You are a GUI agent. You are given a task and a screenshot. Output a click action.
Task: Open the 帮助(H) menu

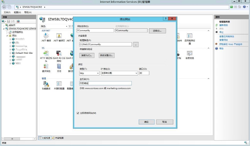tap(28, 12)
